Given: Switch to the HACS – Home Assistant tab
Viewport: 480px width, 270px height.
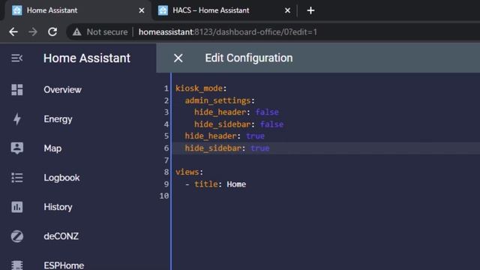Looking at the screenshot, I should coord(223,10).
